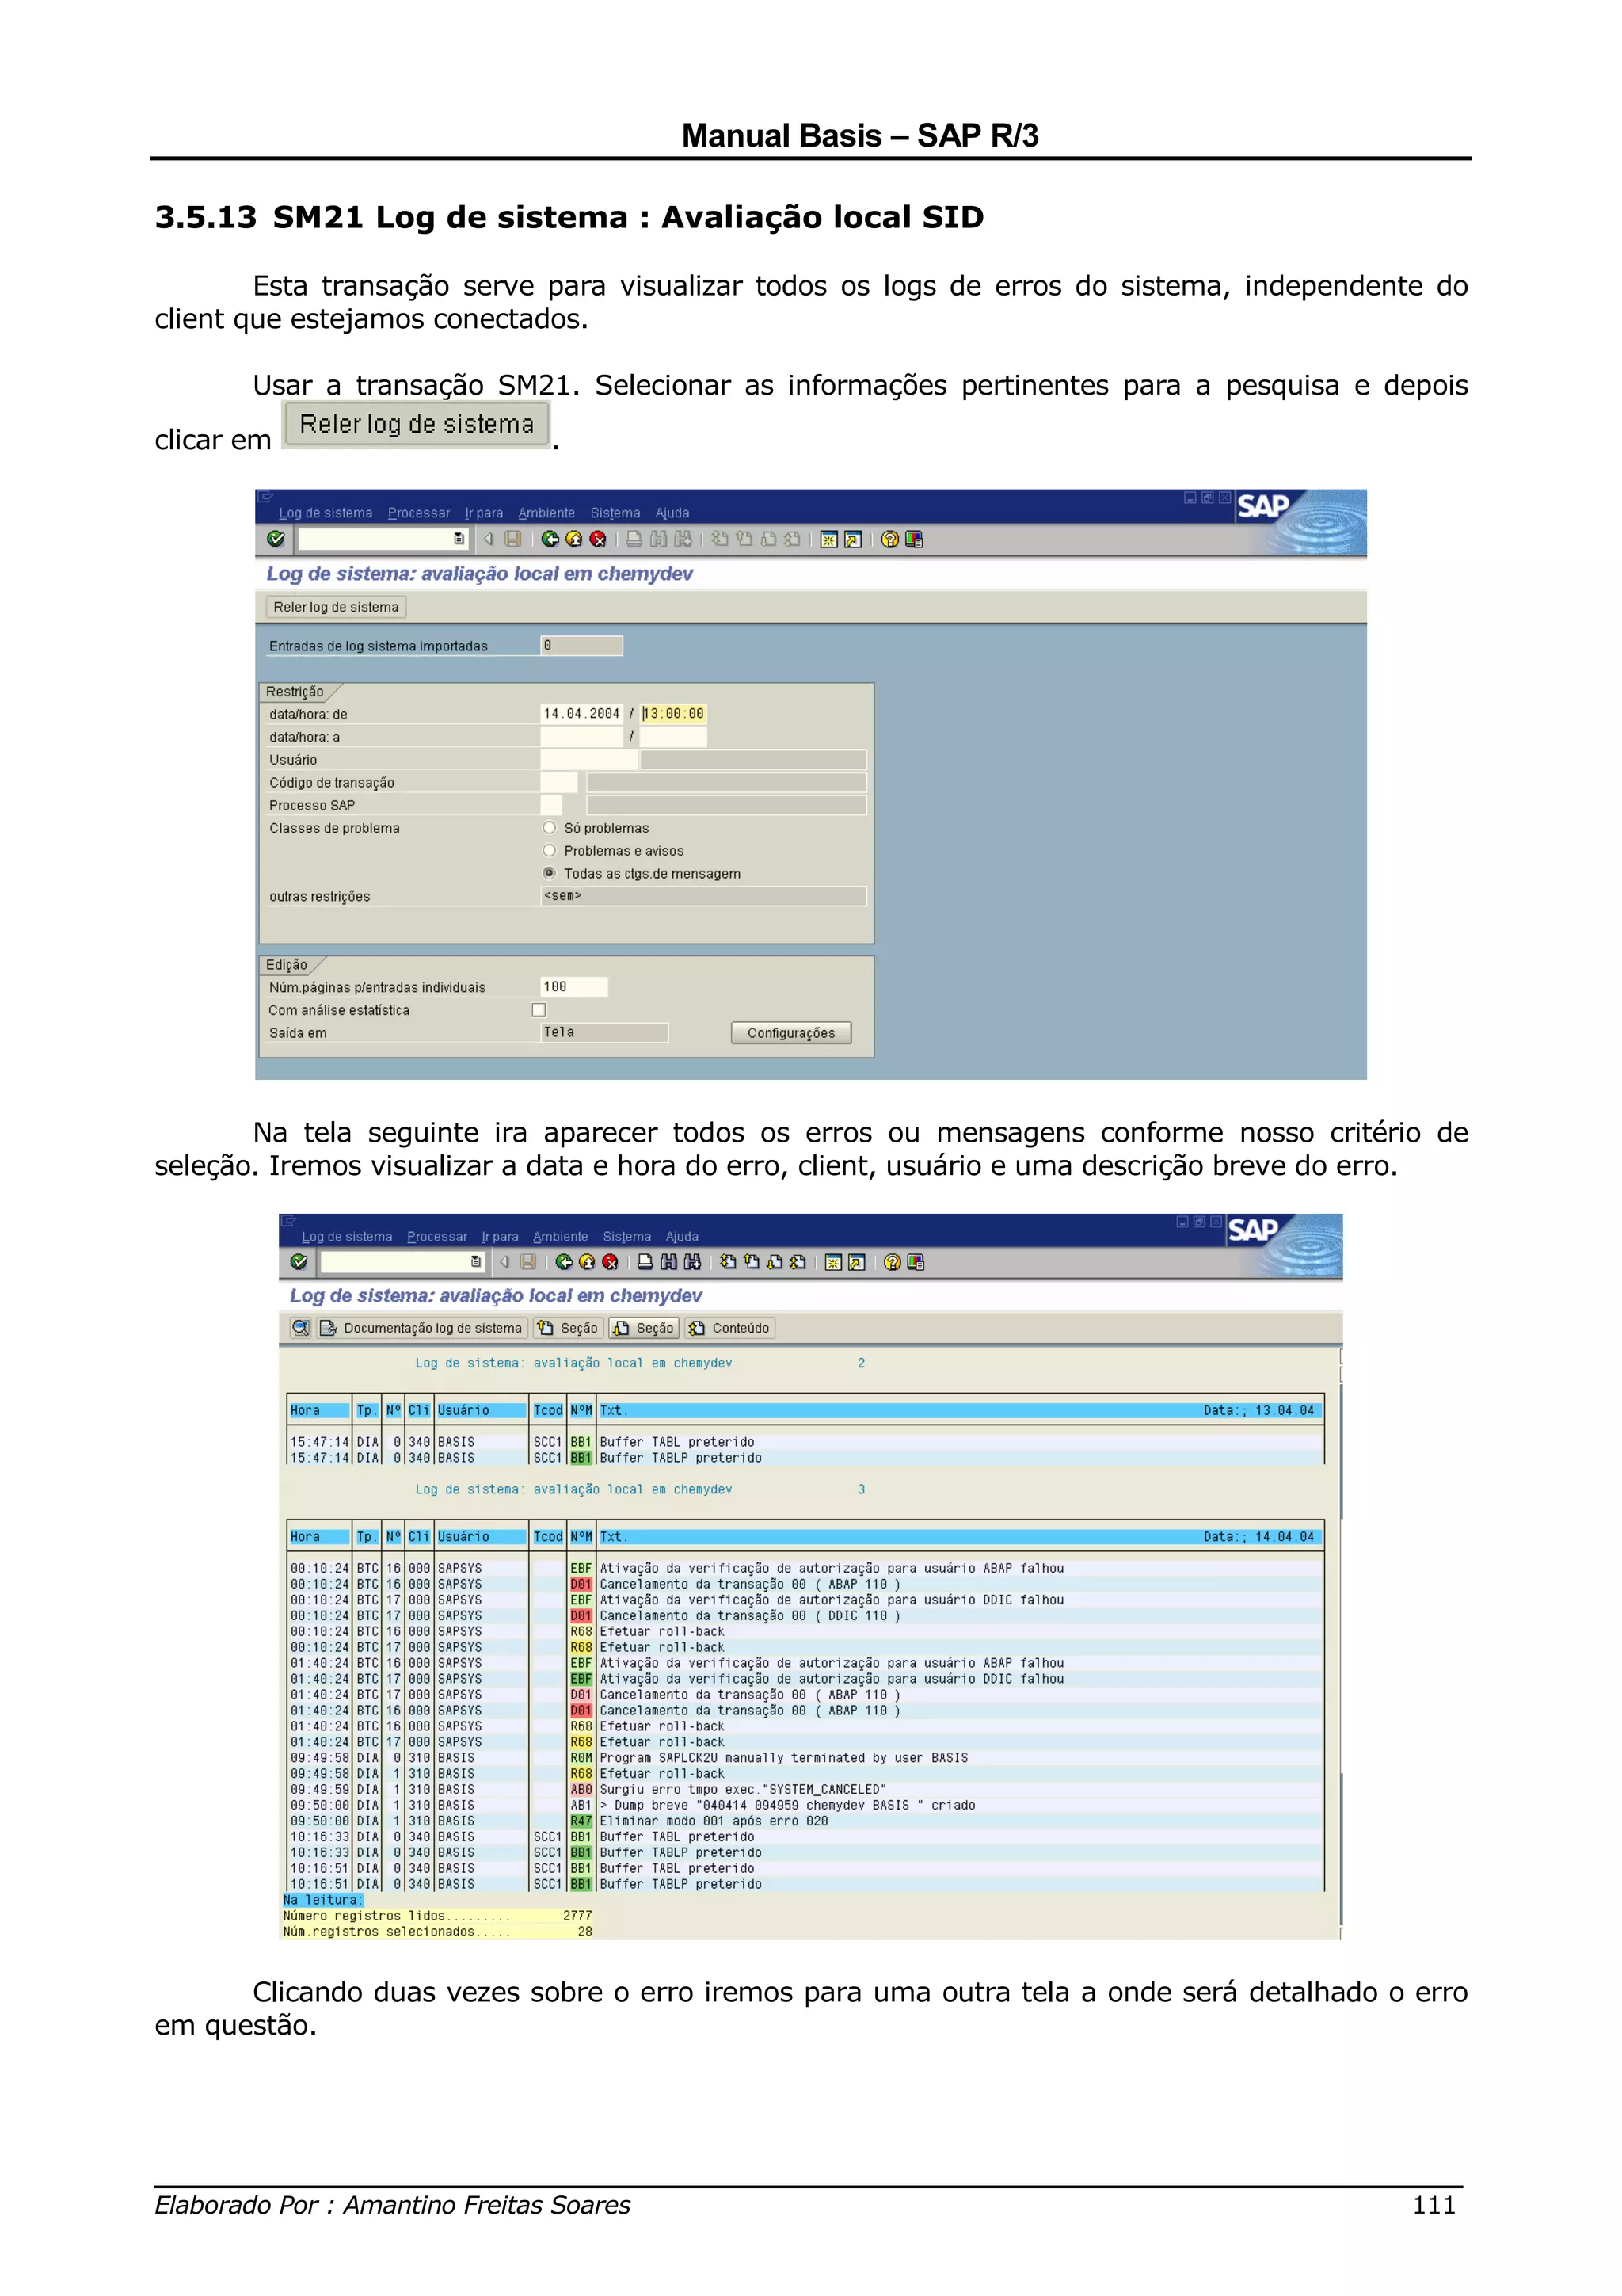Click the Details magnifier icon left of Documentação

coord(300,1328)
